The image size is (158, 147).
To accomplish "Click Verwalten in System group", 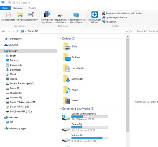I will point(109,22).
